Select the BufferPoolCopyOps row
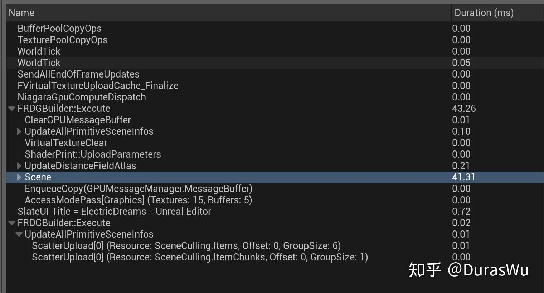The width and height of the screenshot is (544, 293). [59, 29]
